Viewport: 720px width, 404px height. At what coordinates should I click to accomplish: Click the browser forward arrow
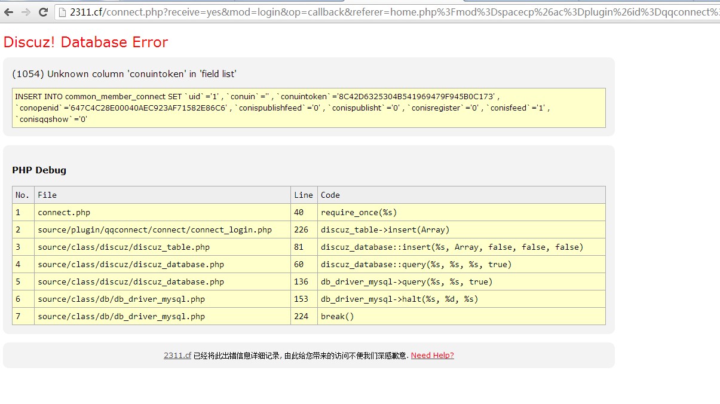coord(26,12)
